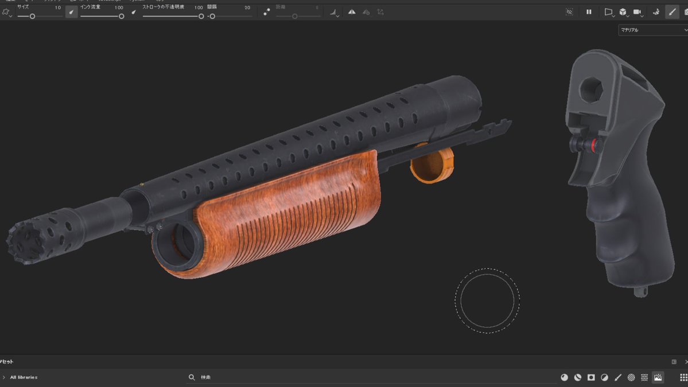
Task: Switch asset thumbnail grid size
Action: [683, 377]
